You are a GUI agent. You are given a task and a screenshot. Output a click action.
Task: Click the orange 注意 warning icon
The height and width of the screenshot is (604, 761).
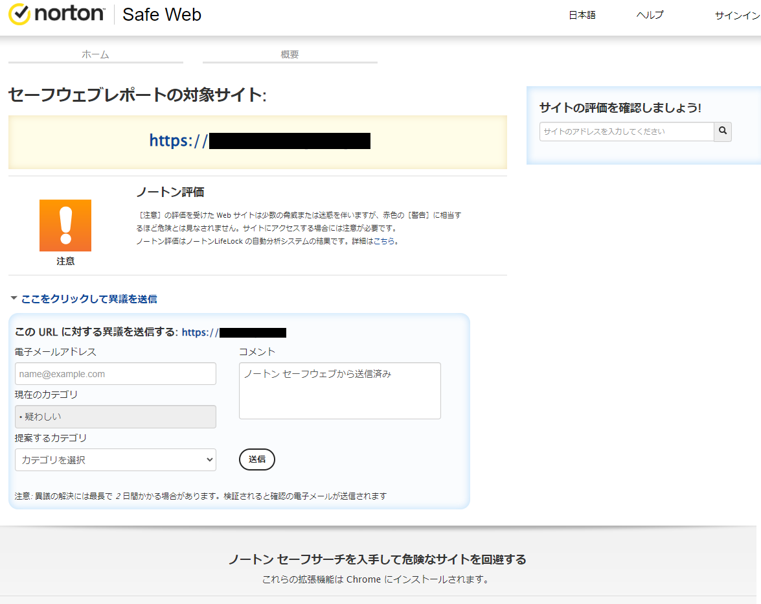coord(65,225)
